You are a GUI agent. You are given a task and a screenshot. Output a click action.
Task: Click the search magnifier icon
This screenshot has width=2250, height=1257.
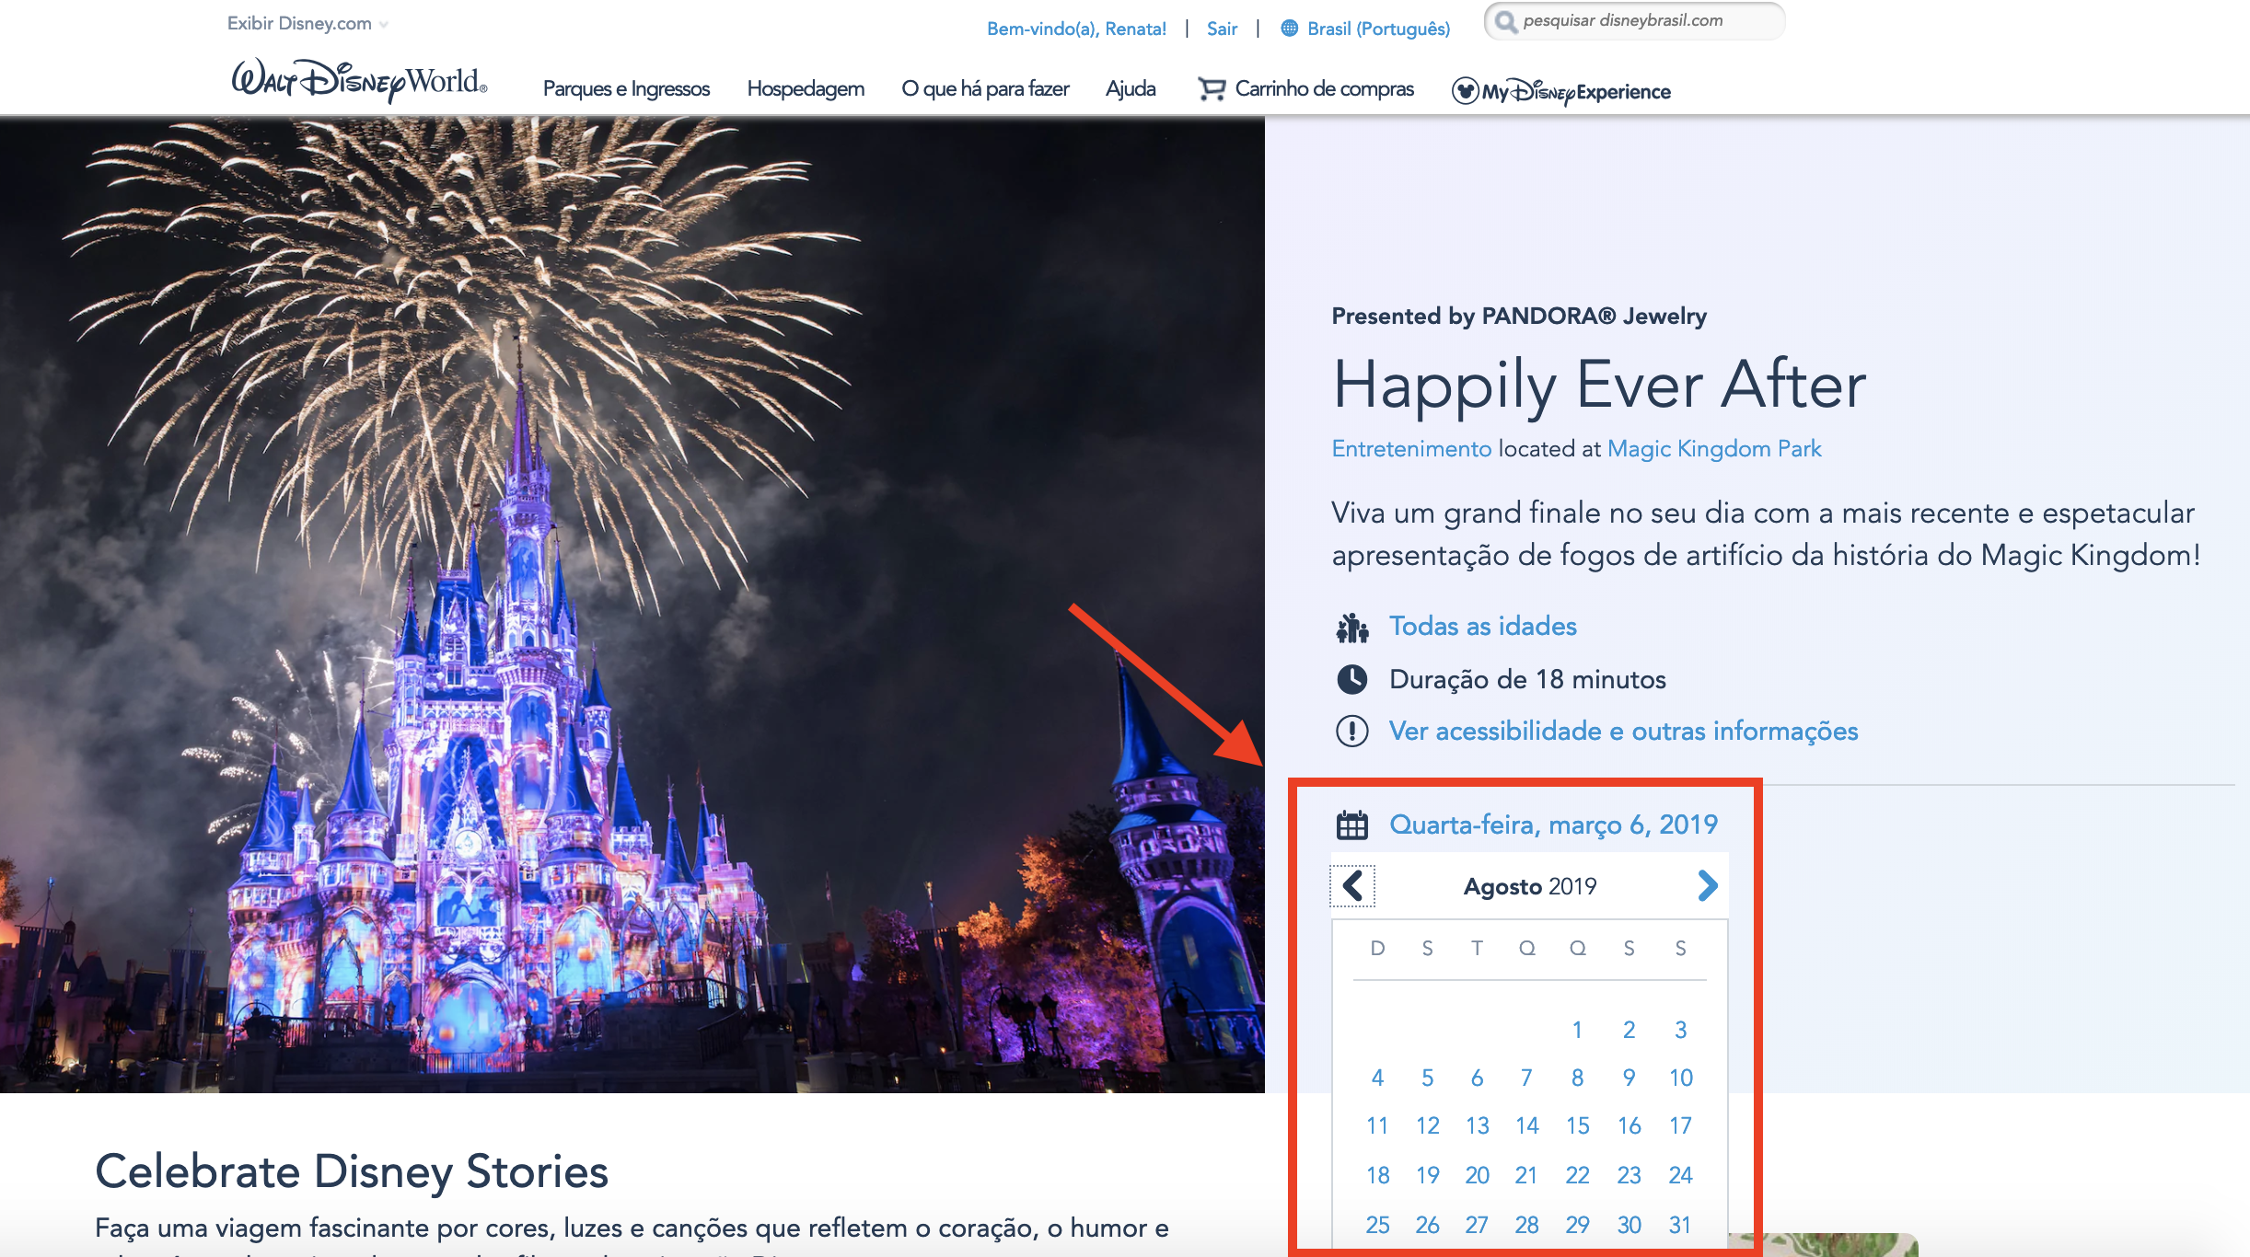1505,21
